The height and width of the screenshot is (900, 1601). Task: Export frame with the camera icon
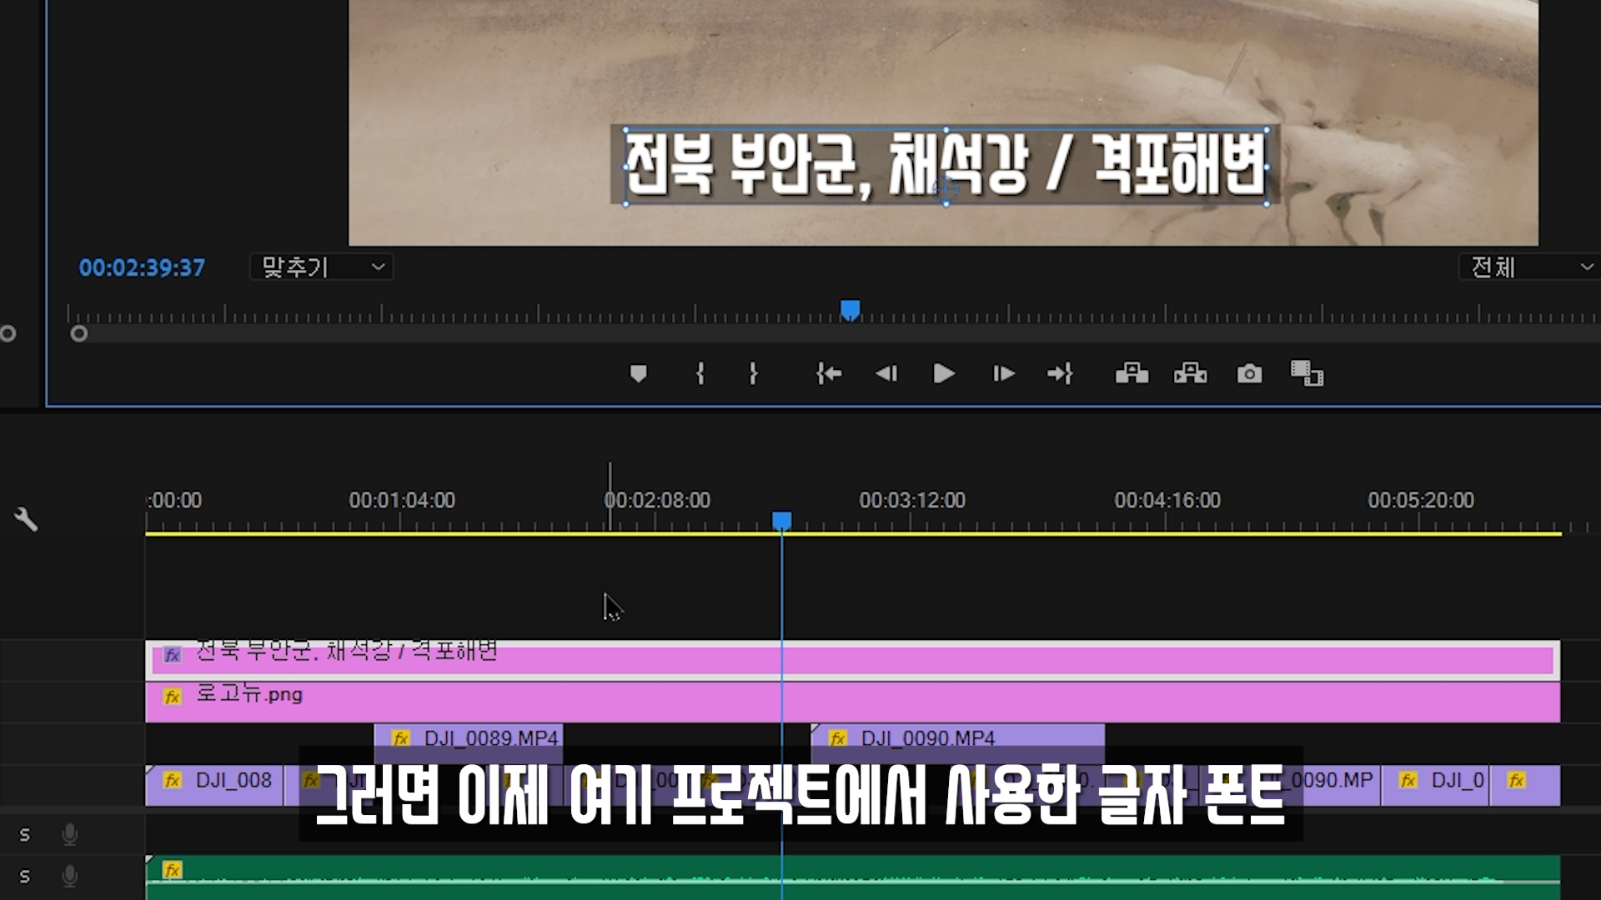pos(1249,373)
